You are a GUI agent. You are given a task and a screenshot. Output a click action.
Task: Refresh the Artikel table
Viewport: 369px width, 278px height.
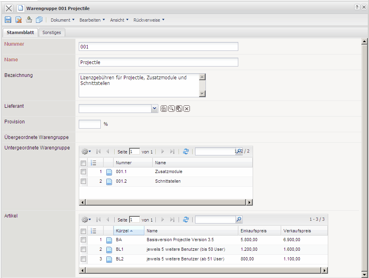(x=185, y=220)
